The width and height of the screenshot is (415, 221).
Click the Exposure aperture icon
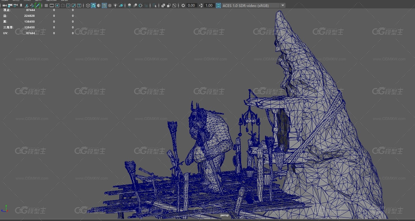(183, 5)
